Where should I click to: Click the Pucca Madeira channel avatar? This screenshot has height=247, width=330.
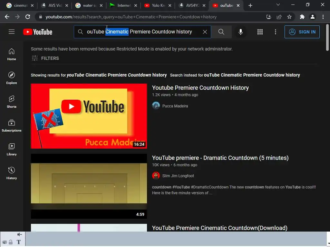coord(156,105)
